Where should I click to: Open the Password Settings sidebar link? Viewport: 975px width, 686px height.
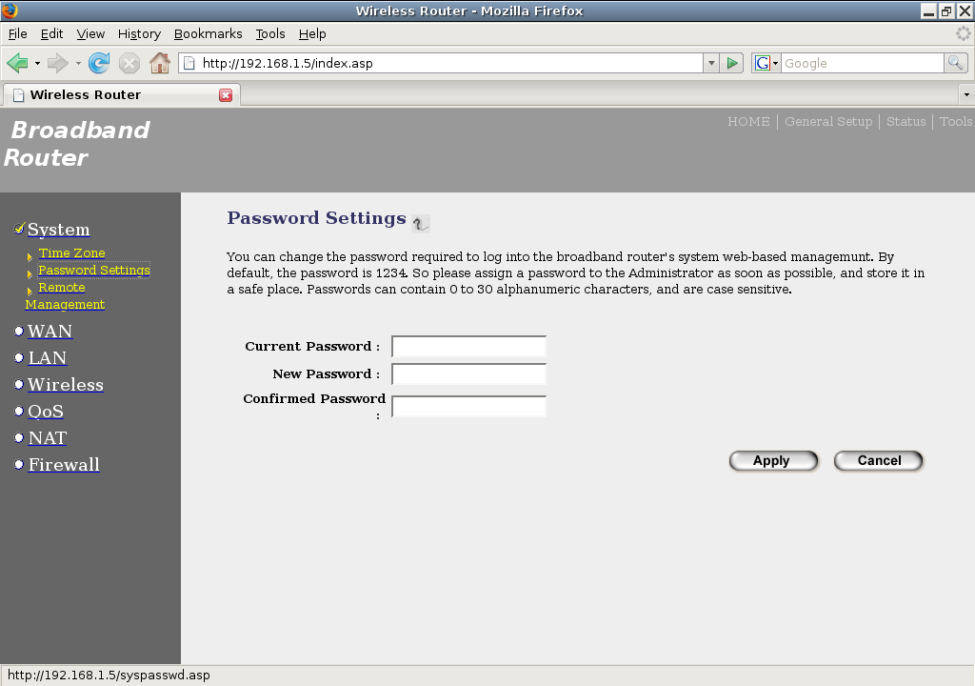(94, 271)
